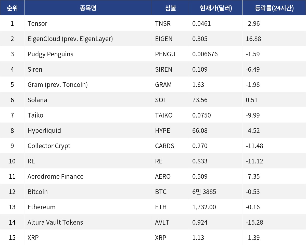Select the Hyperliquid name cell
The width and height of the screenshot is (306, 245).
[x=88, y=131]
